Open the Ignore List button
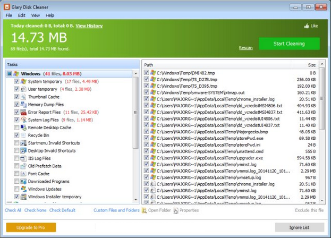The image size is (331, 238). (299, 227)
